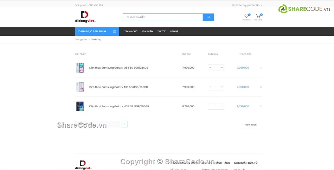Screen dimensions: 334x170
Task: Focus the coupon code input field
Action: (97, 124)
